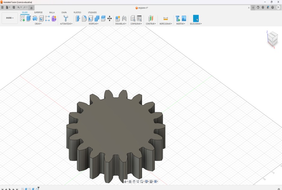The image size is (282, 190).
Task: Go to the Home tab icon
Action: [x=31, y=8]
